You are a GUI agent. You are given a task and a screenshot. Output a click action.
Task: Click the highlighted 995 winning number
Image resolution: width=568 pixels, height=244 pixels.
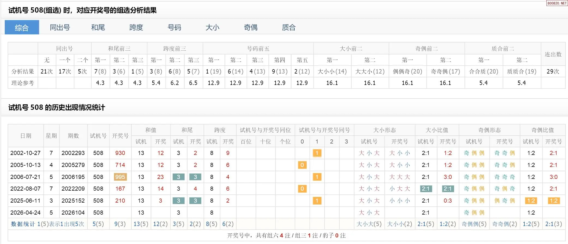120,177
